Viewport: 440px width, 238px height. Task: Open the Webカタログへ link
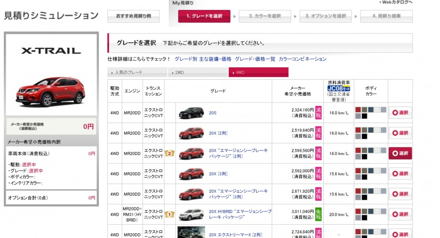396,2
